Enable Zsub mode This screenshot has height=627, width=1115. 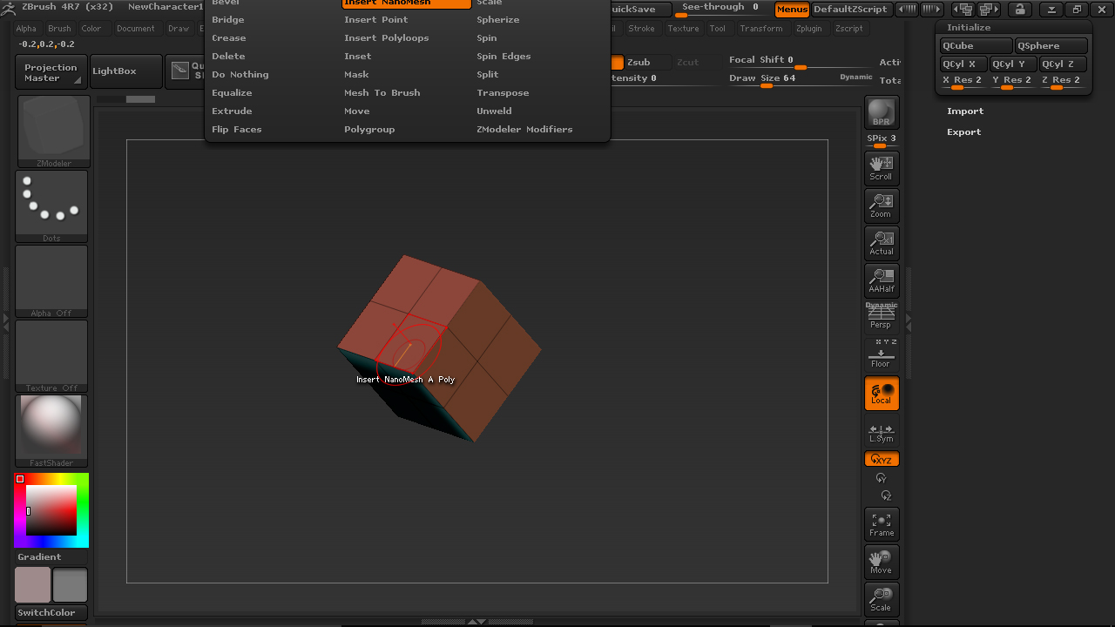pyautogui.click(x=639, y=63)
